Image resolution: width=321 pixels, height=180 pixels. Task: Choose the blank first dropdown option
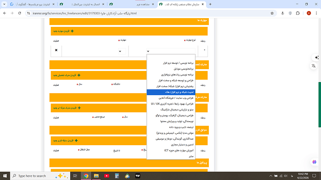(171, 58)
